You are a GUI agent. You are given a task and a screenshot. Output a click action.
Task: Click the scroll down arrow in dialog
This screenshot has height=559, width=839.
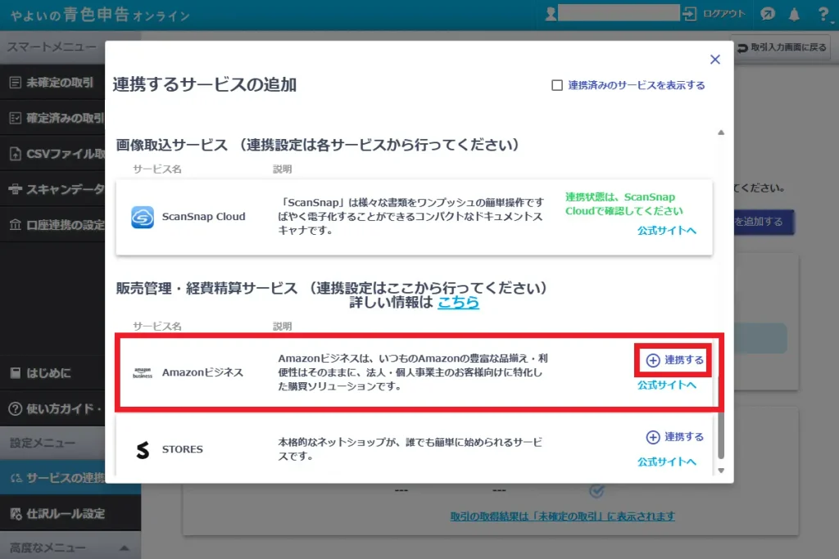pos(721,471)
